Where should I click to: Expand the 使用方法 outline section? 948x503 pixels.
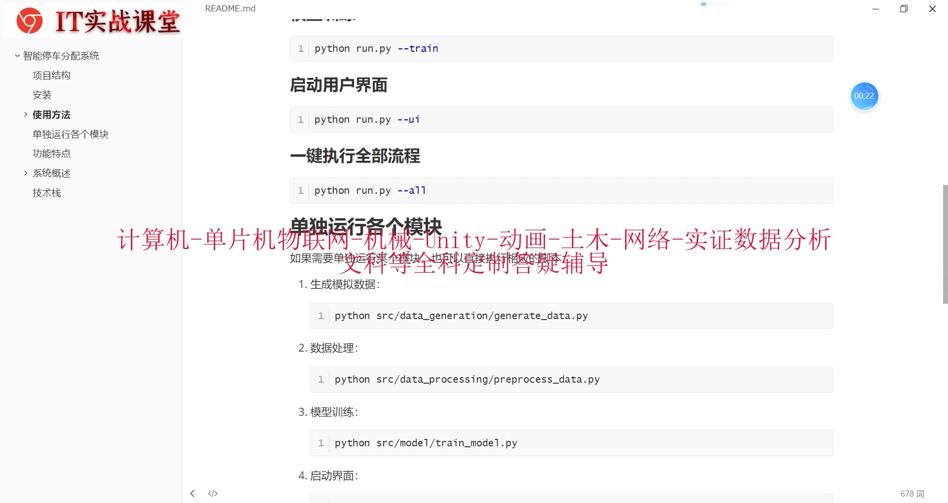[26, 114]
